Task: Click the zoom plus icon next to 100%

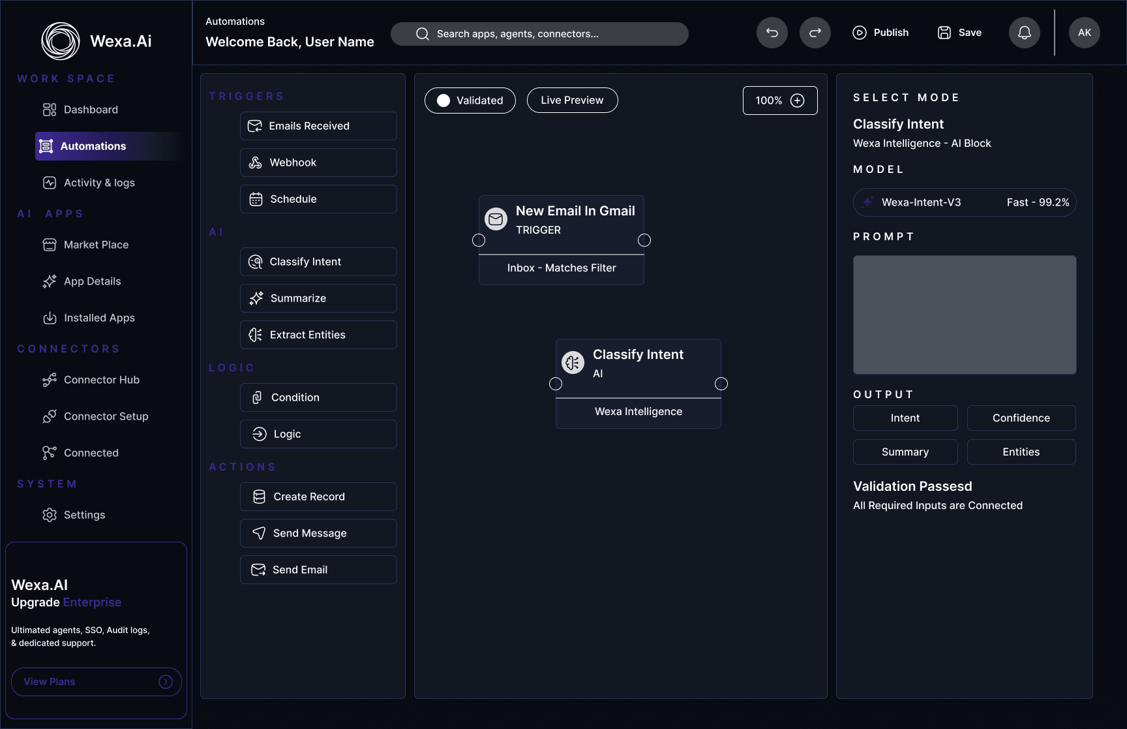Action: [797, 101]
